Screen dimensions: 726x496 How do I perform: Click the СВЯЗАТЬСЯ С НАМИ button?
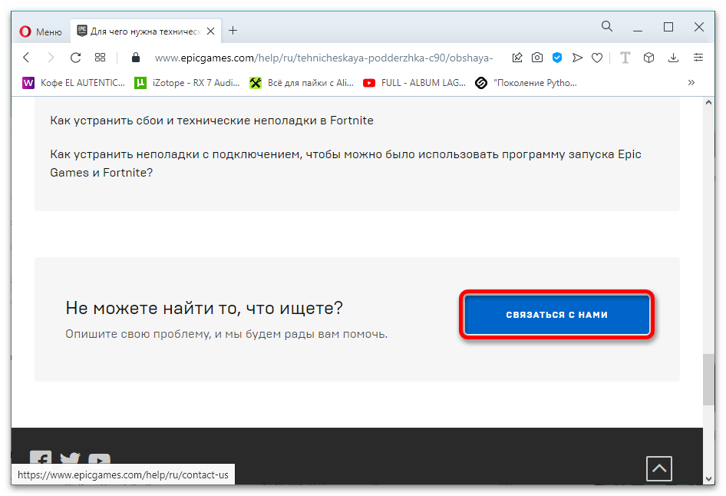tap(556, 315)
